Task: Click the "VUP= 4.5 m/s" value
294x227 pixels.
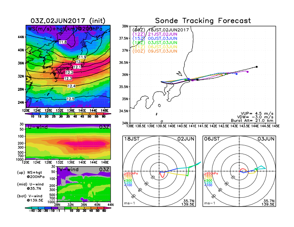Action: click(257, 113)
